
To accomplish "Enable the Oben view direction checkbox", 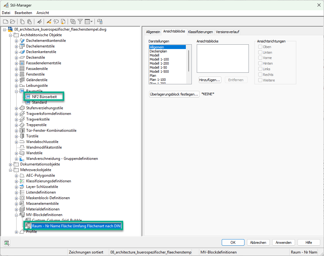I will 260,47.
